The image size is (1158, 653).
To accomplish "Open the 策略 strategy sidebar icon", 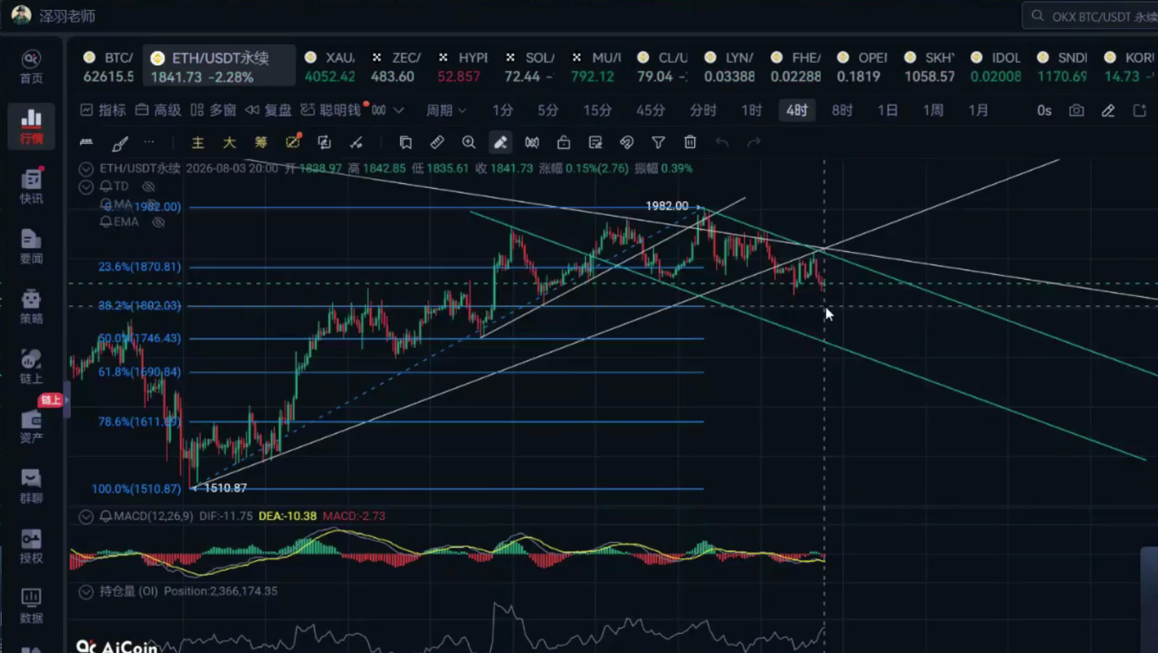I will [31, 306].
